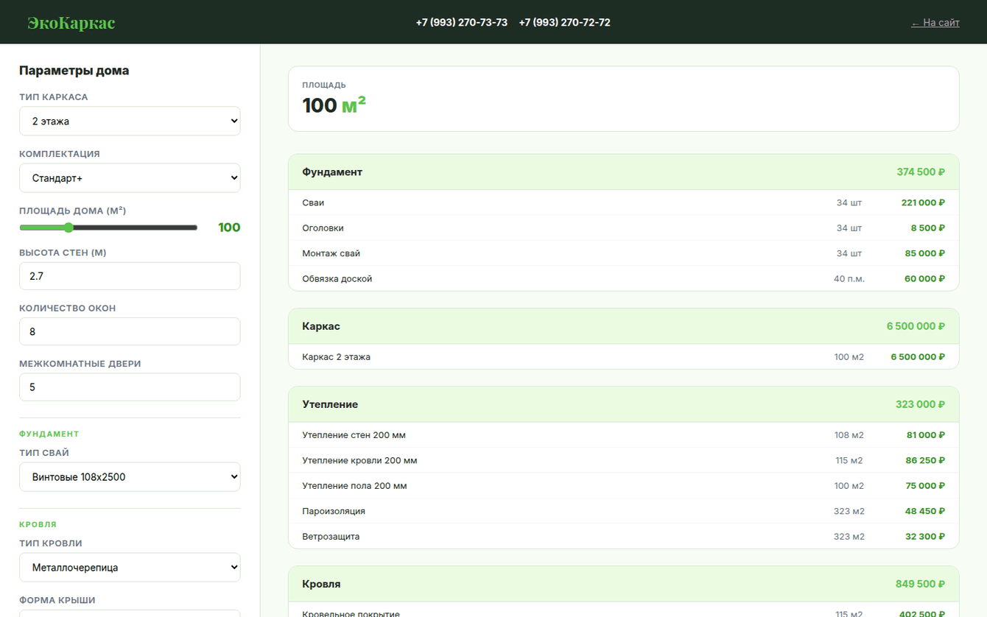Click the Утепление кровли price 86 250 ₽
This screenshot has width=987, height=617.
(x=925, y=461)
